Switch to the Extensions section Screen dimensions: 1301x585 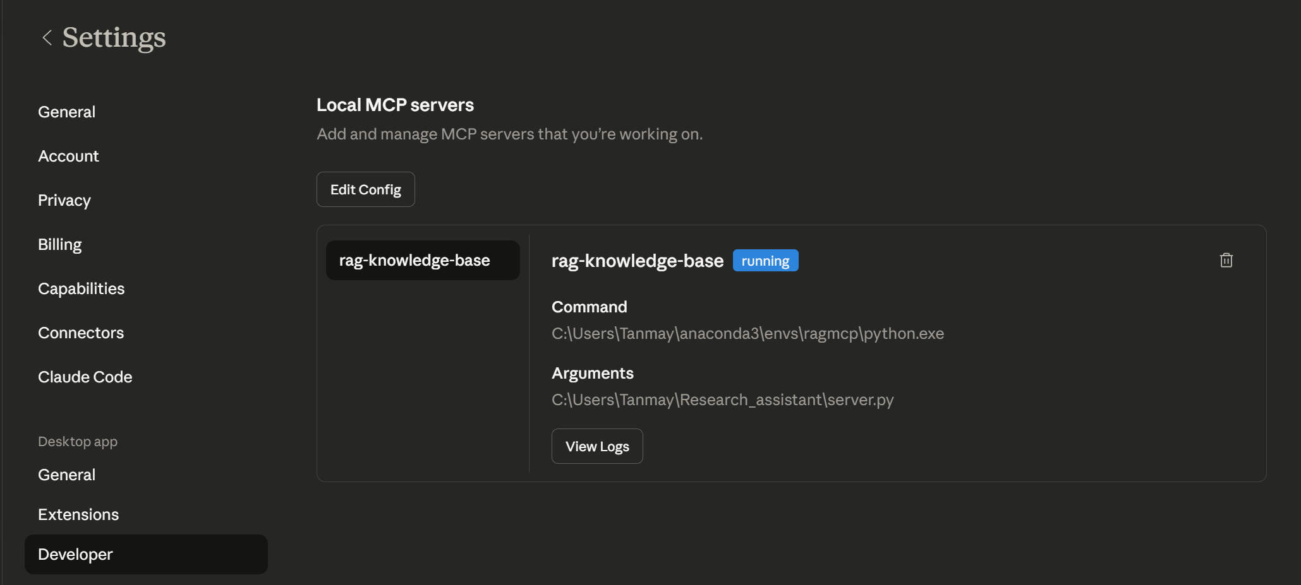(x=78, y=514)
